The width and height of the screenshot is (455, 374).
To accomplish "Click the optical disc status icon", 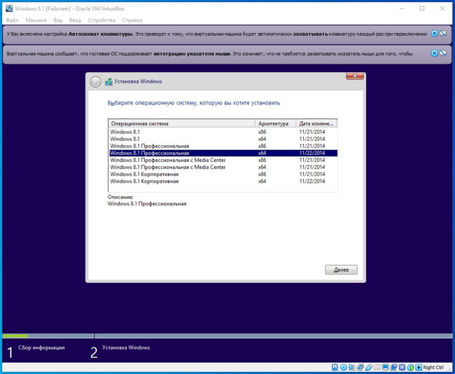I will coord(344,367).
